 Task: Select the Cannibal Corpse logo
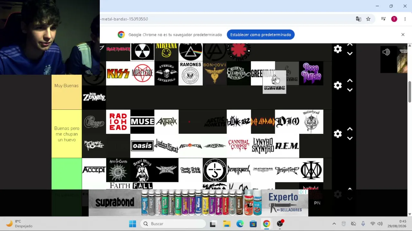point(239,146)
